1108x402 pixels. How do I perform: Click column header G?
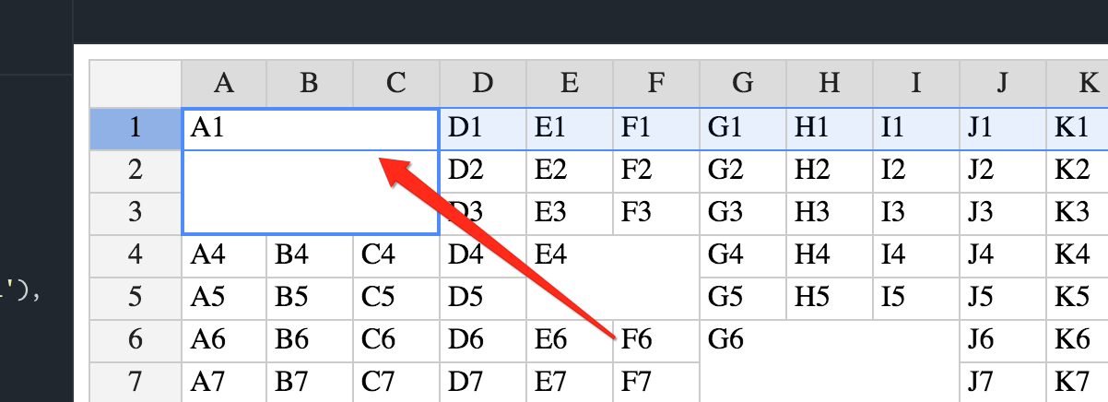click(x=744, y=84)
